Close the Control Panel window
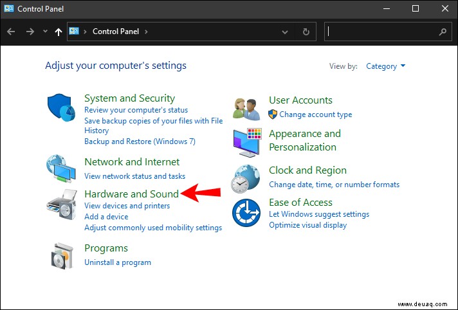458x310 pixels. [x=445, y=8]
